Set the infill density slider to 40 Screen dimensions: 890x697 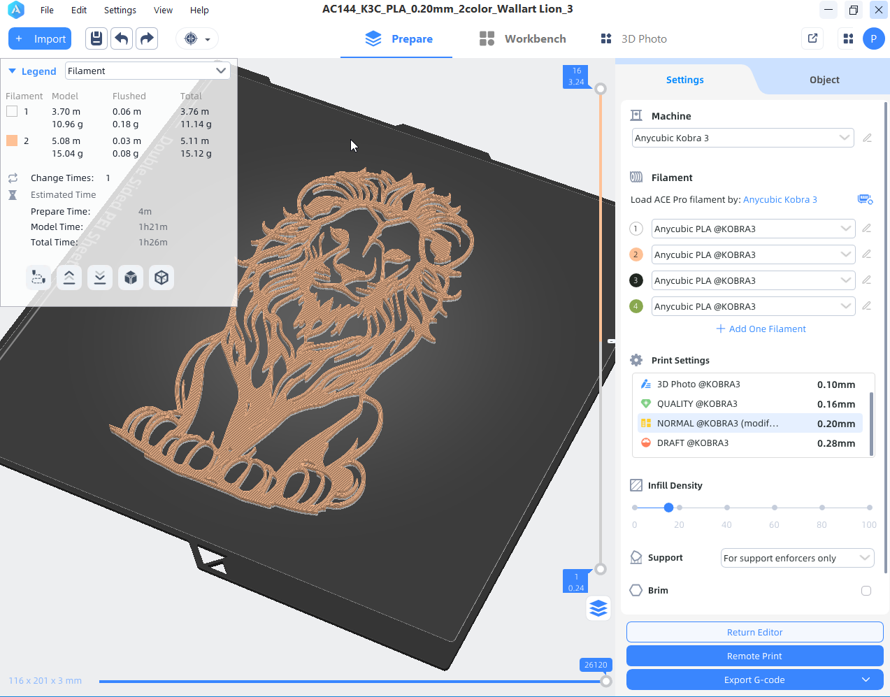tap(727, 508)
